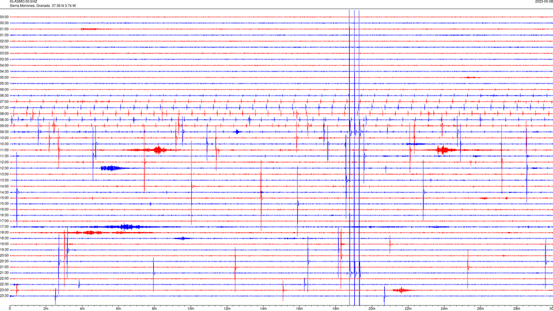Select the 00:00 trace time label
The image size is (553, 311).
pos(4,17)
